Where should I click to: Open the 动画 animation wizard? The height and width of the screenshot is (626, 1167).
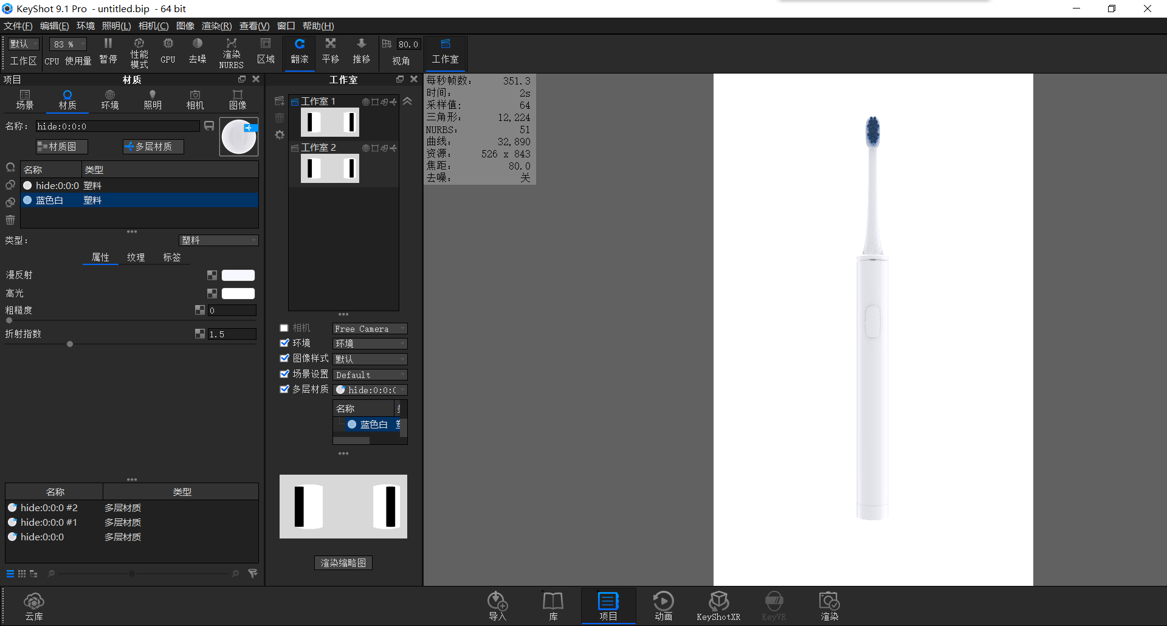point(663,605)
